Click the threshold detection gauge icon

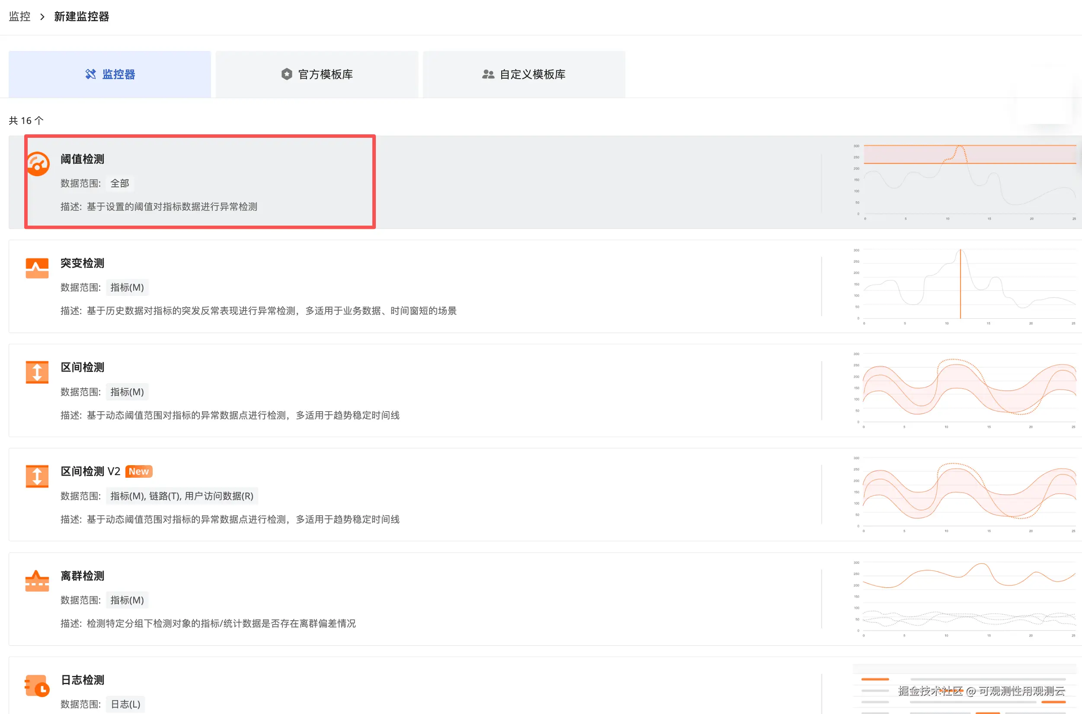(38, 164)
